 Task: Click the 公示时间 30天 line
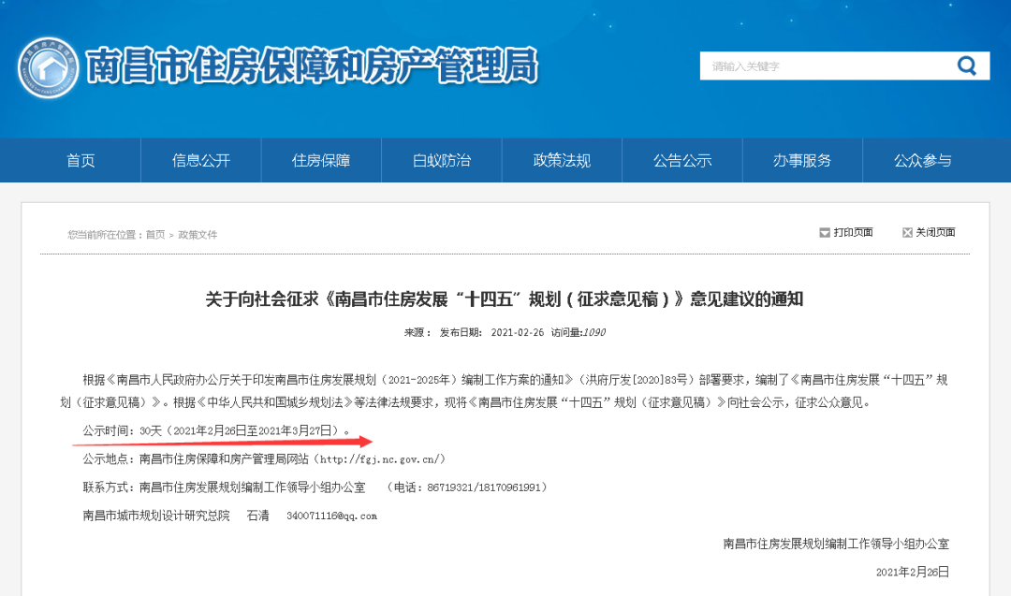click(x=216, y=430)
